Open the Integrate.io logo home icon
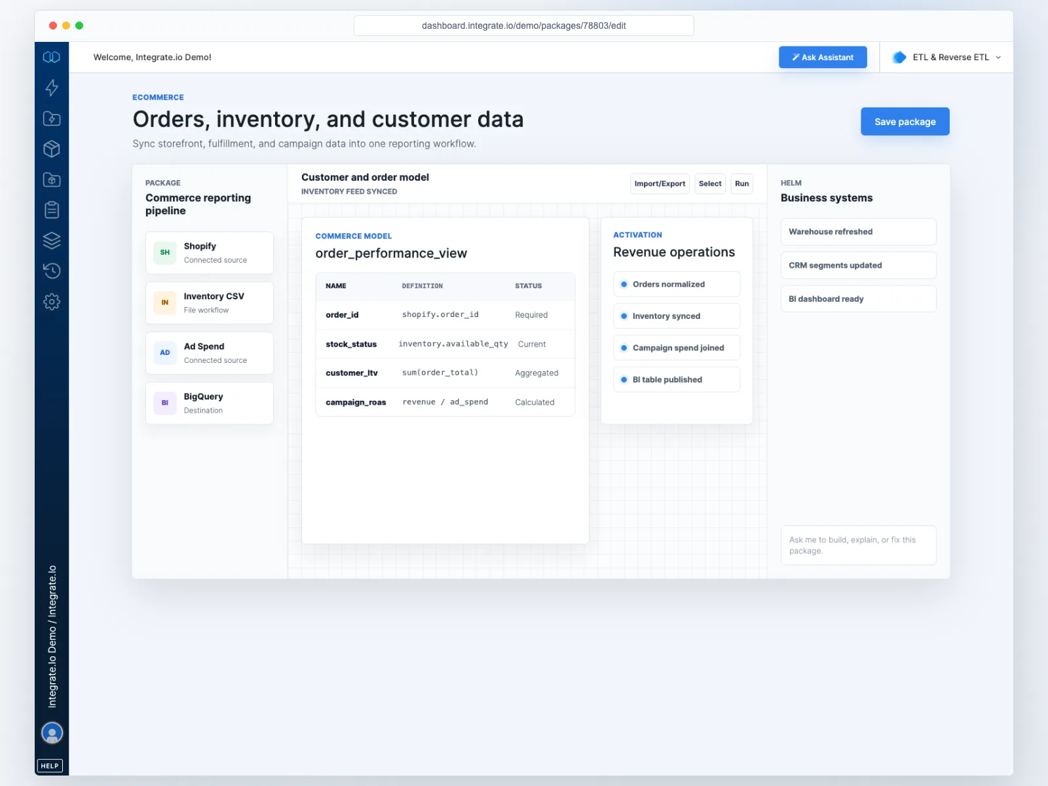The width and height of the screenshot is (1048, 786). click(52, 57)
